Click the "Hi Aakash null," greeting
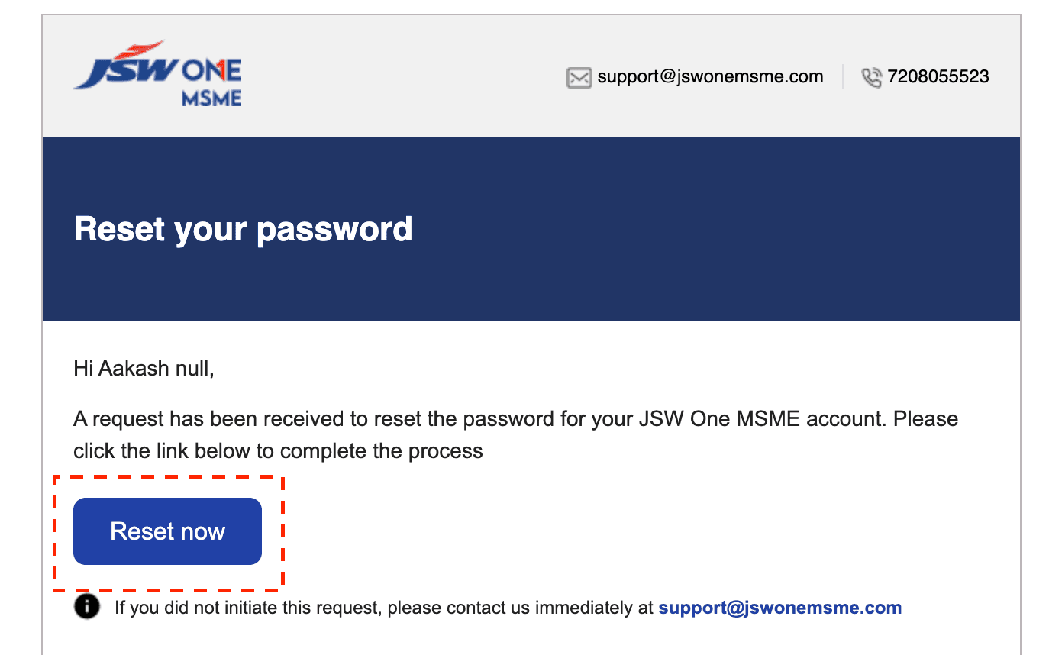The height and width of the screenshot is (655, 1049). click(144, 369)
